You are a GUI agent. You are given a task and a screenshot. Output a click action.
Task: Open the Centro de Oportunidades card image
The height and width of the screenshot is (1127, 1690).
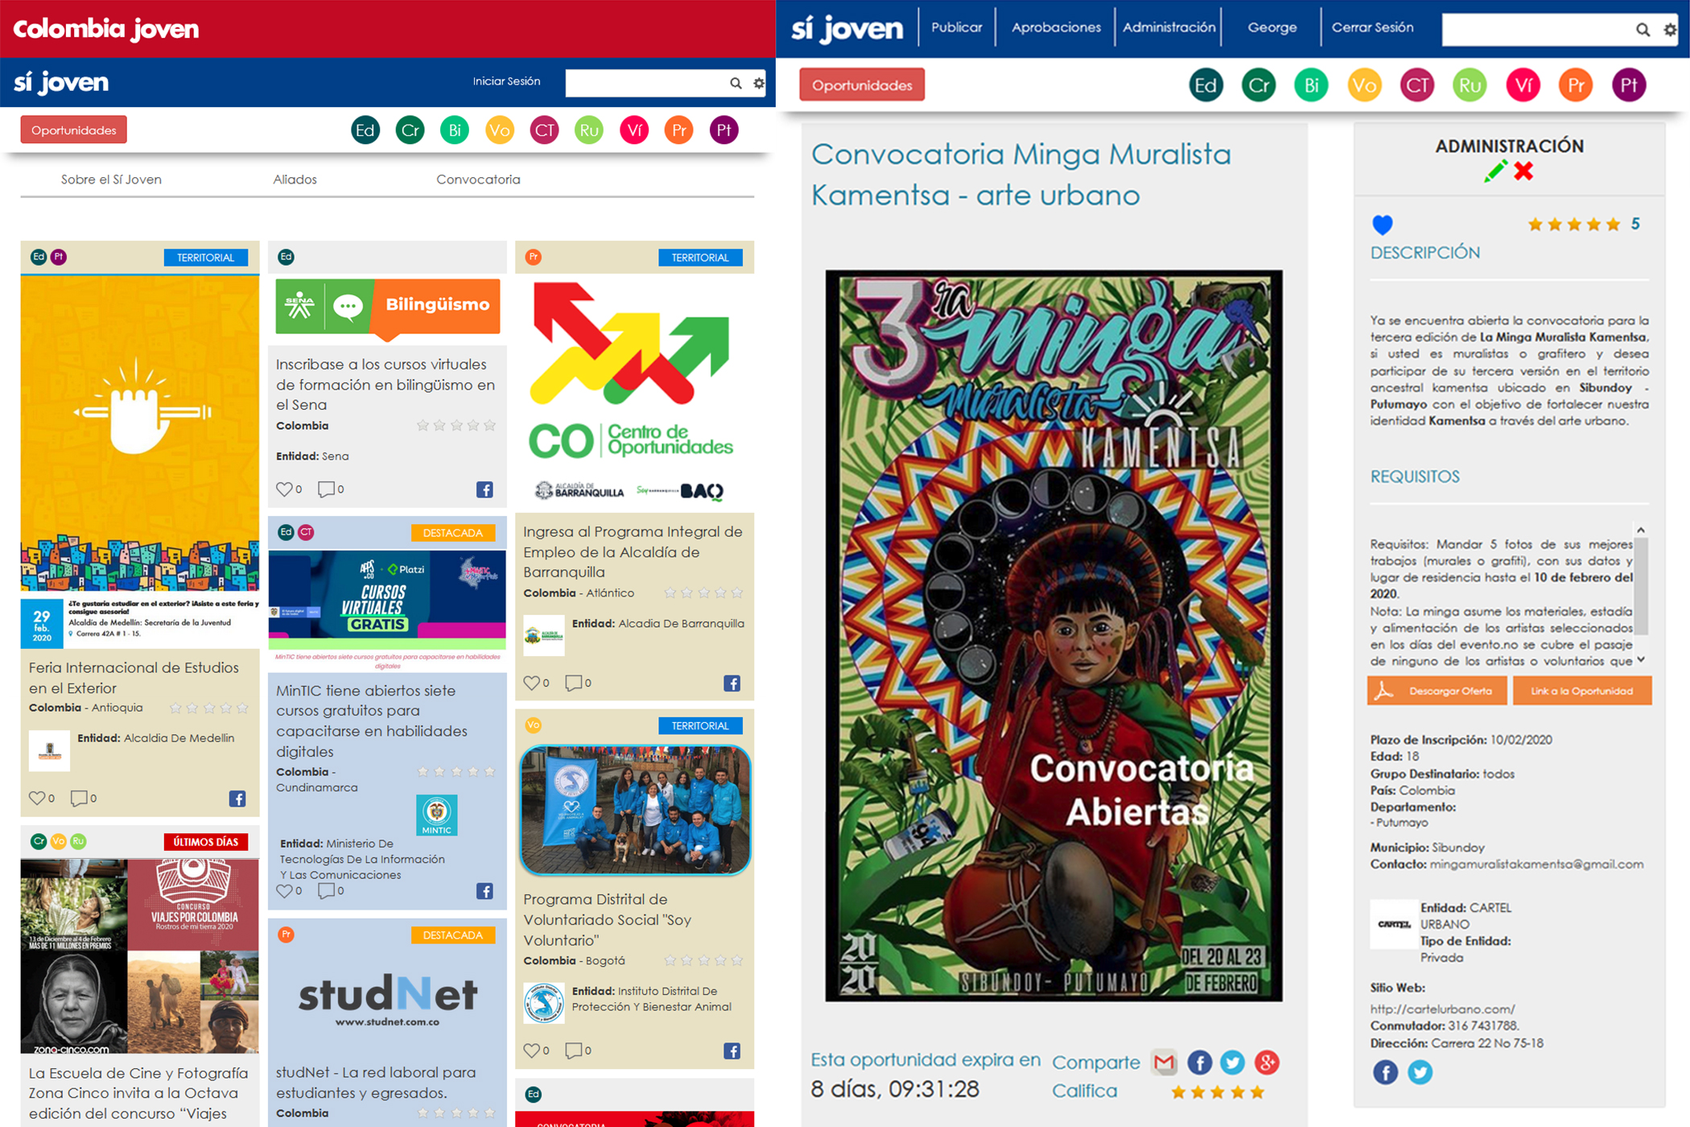pyautogui.click(x=634, y=392)
